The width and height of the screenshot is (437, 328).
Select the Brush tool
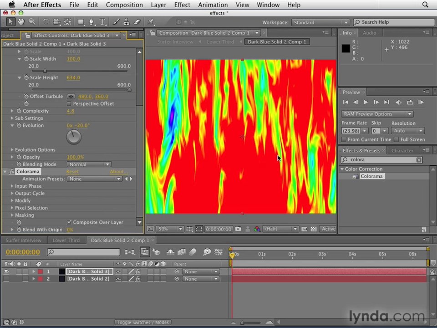pyautogui.click(x=116, y=22)
